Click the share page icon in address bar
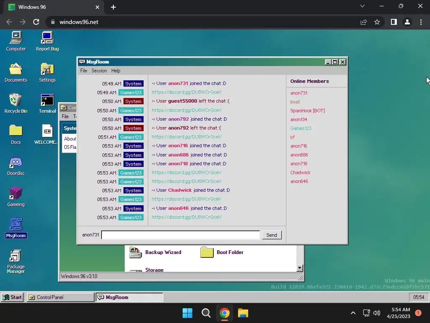 point(364,22)
